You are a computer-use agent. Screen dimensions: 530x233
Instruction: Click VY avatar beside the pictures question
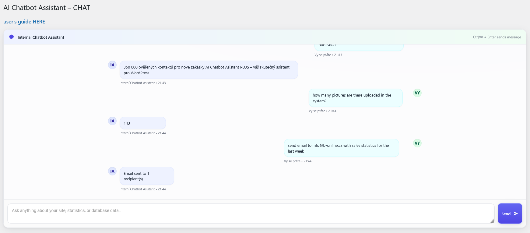417,93
